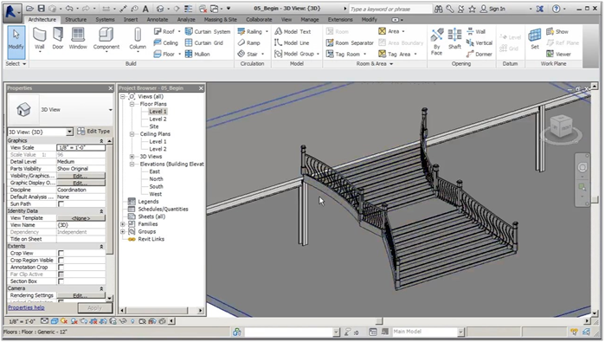Viewport: 605px width, 342px height.
Task: Click the Set work plane icon
Action: 535,39
